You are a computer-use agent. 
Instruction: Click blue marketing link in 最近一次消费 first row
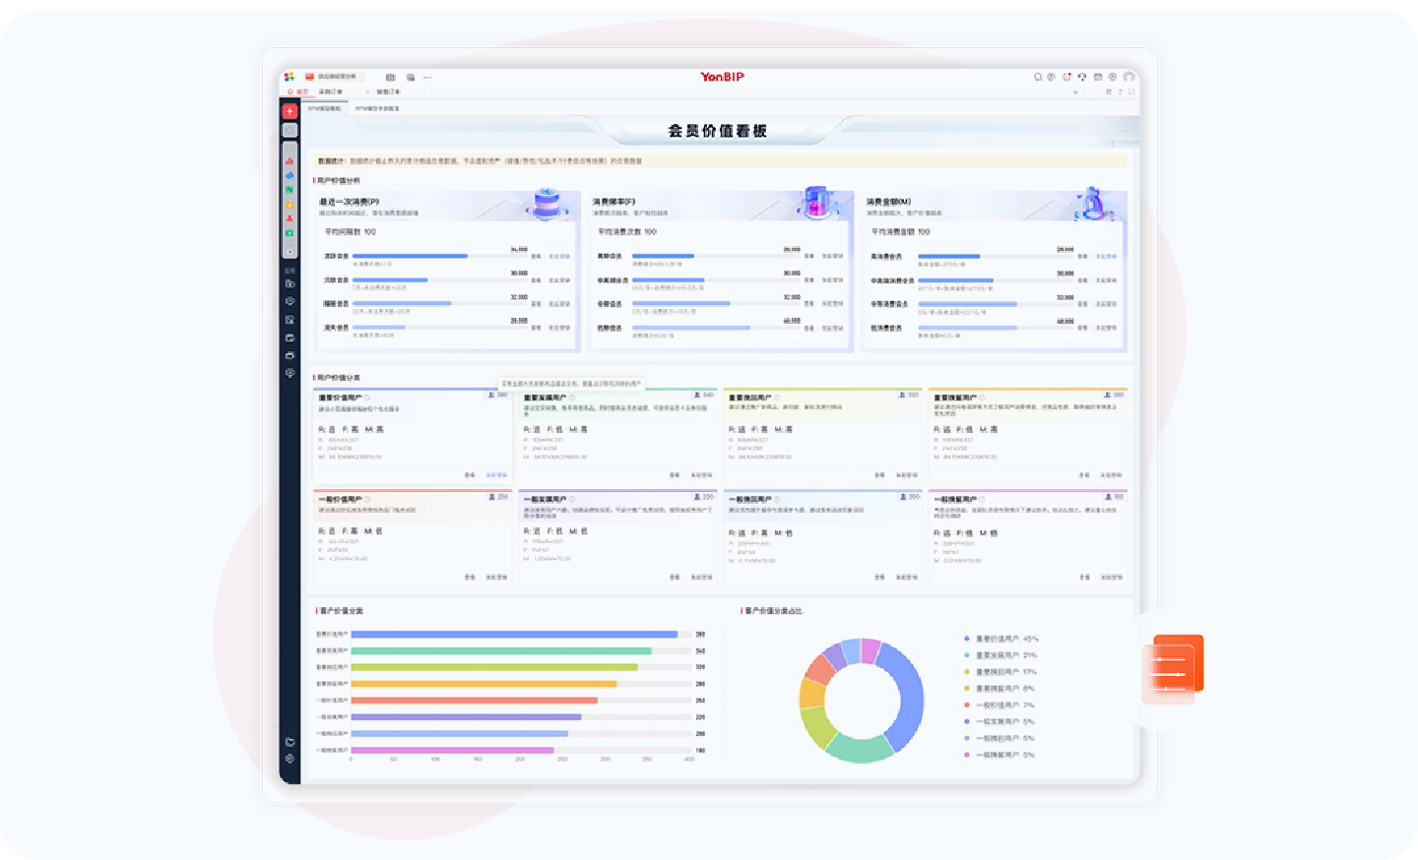point(559,256)
